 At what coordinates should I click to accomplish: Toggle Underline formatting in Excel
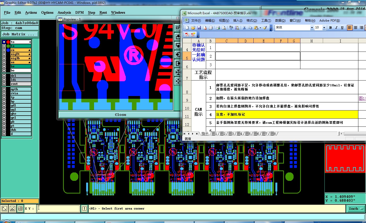342,28
